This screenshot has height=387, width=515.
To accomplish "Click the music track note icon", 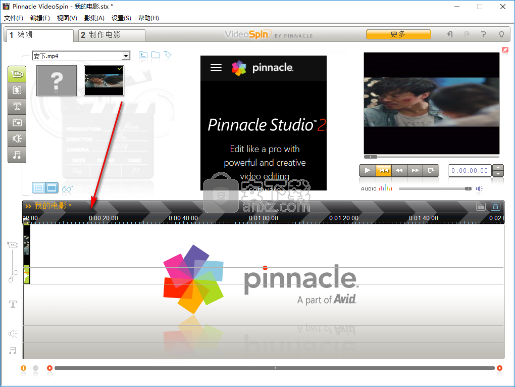I will 13,351.
